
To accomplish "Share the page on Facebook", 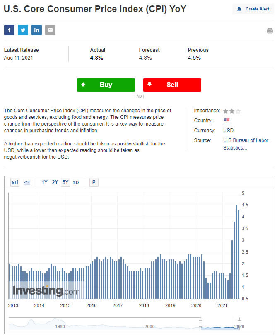I will [9, 30].
